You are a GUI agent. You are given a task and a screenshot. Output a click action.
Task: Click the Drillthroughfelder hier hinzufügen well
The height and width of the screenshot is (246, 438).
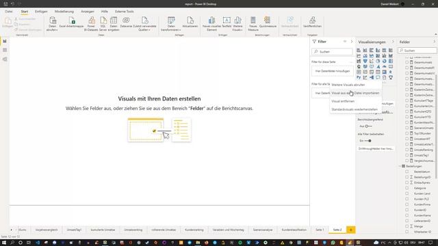coord(376,149)
